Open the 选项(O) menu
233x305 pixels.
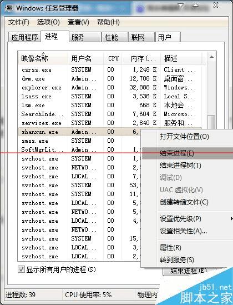click(x=48, y=22)
